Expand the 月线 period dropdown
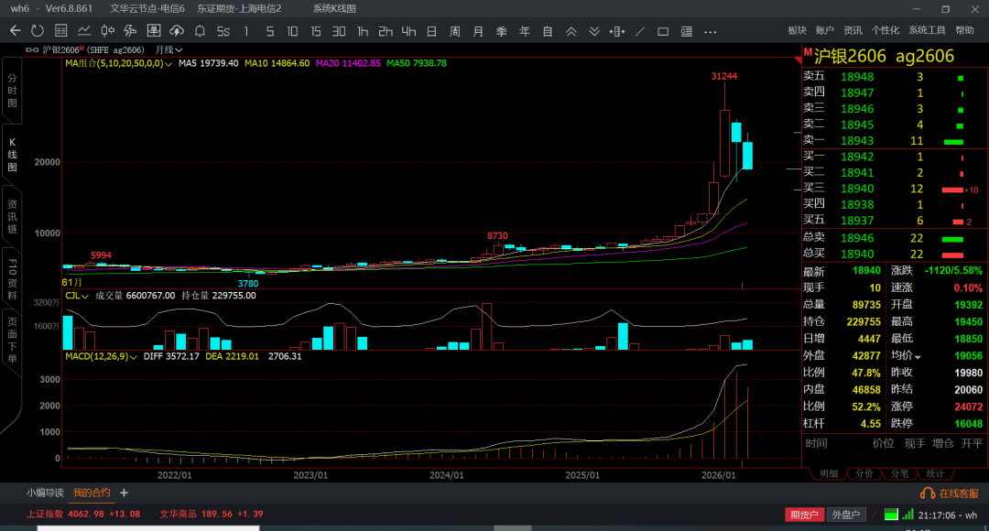This screenshot has width=989, height=531. [x=168, y=49]
